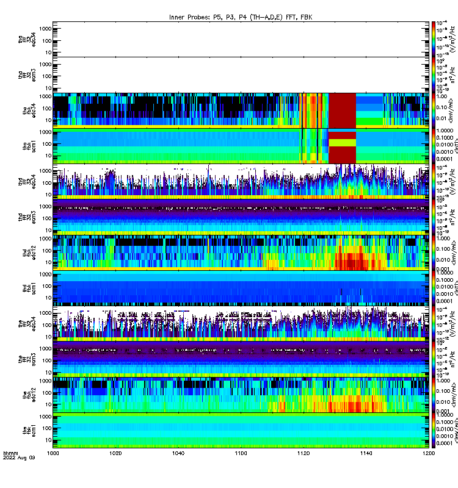Click the 'tha fff 32 edc34' panel label
Screen dimensions: 458x488
(27, 40)
